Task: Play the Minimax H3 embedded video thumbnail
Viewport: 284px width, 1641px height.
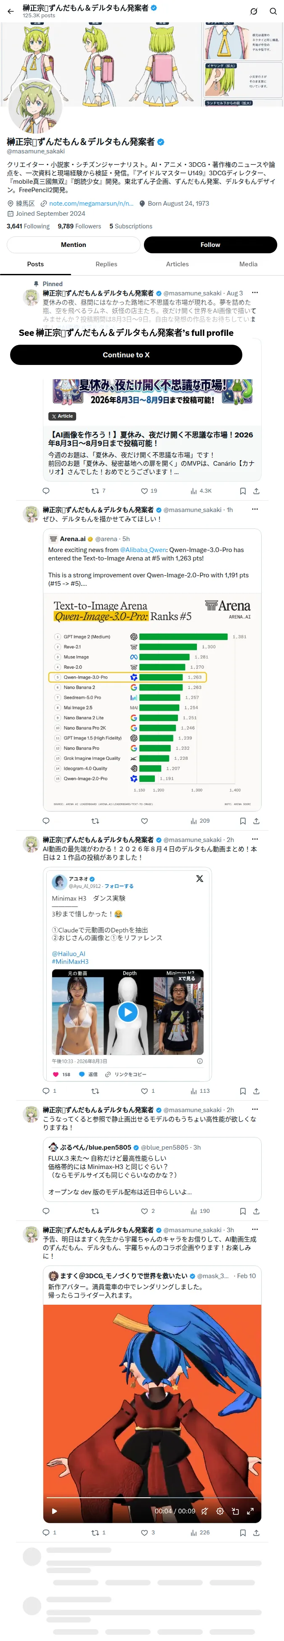Action: (128, 1011)
